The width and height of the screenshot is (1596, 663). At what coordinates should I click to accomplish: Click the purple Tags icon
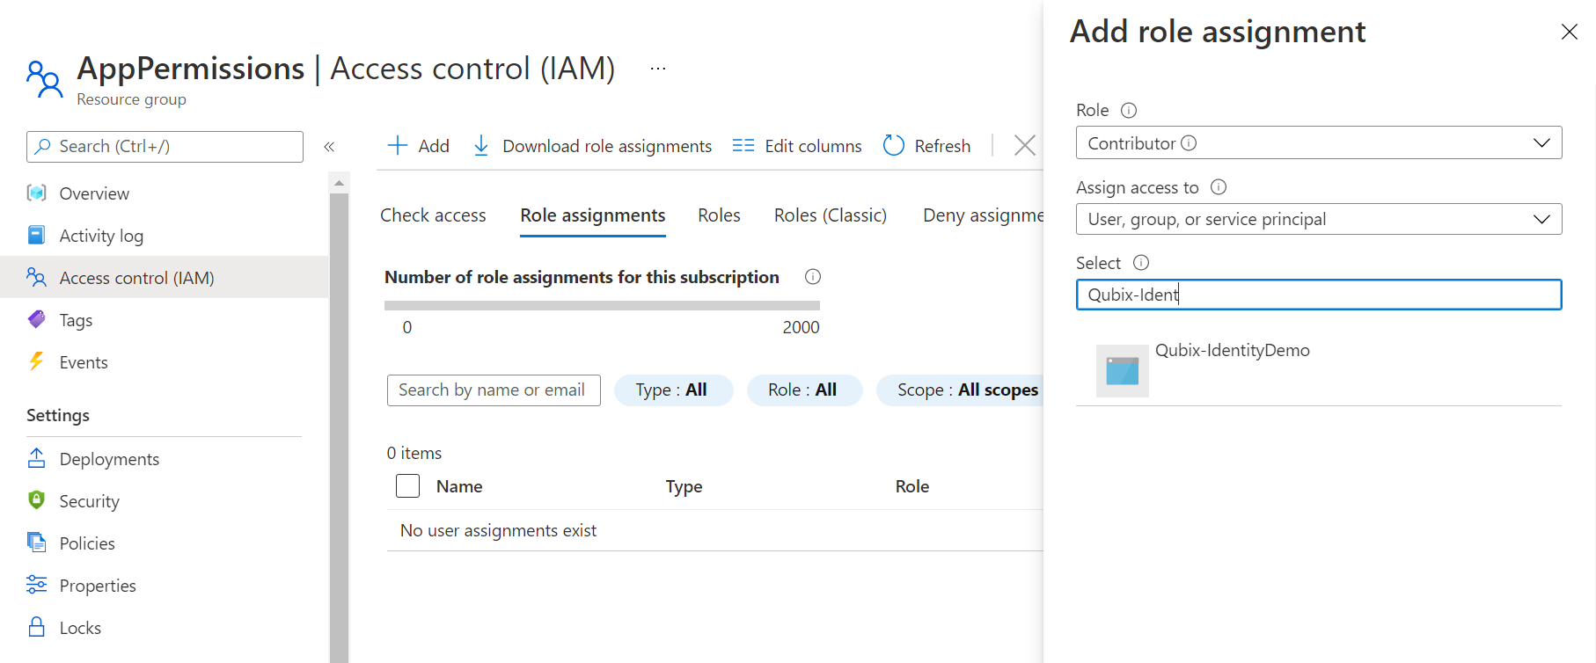pos(37,319)
